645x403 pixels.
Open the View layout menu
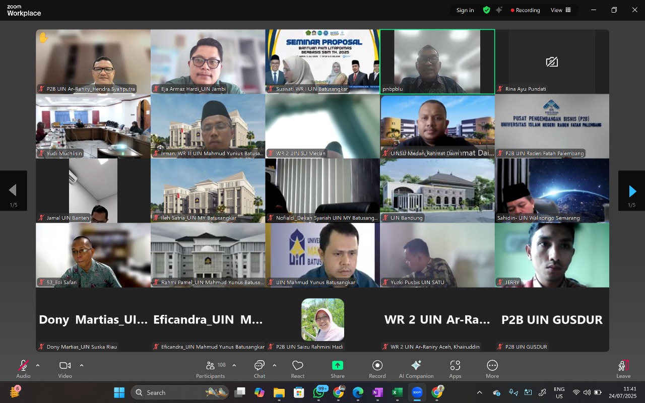point(560,10)
